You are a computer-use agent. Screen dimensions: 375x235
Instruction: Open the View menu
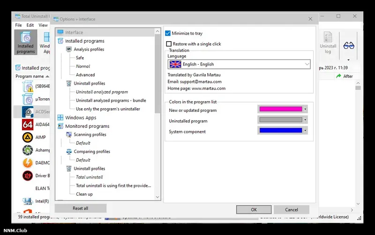tap(43, 25)
